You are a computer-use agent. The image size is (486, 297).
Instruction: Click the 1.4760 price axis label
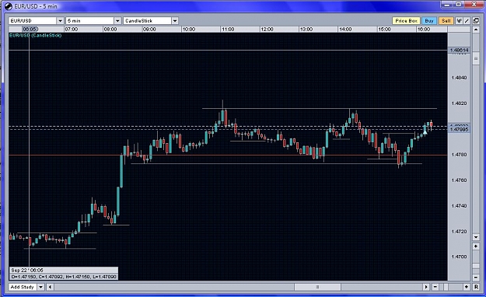(459, 180)
